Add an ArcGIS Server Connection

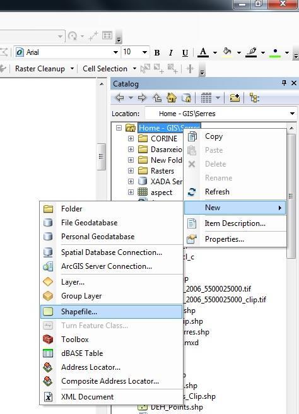coord(112,266)
